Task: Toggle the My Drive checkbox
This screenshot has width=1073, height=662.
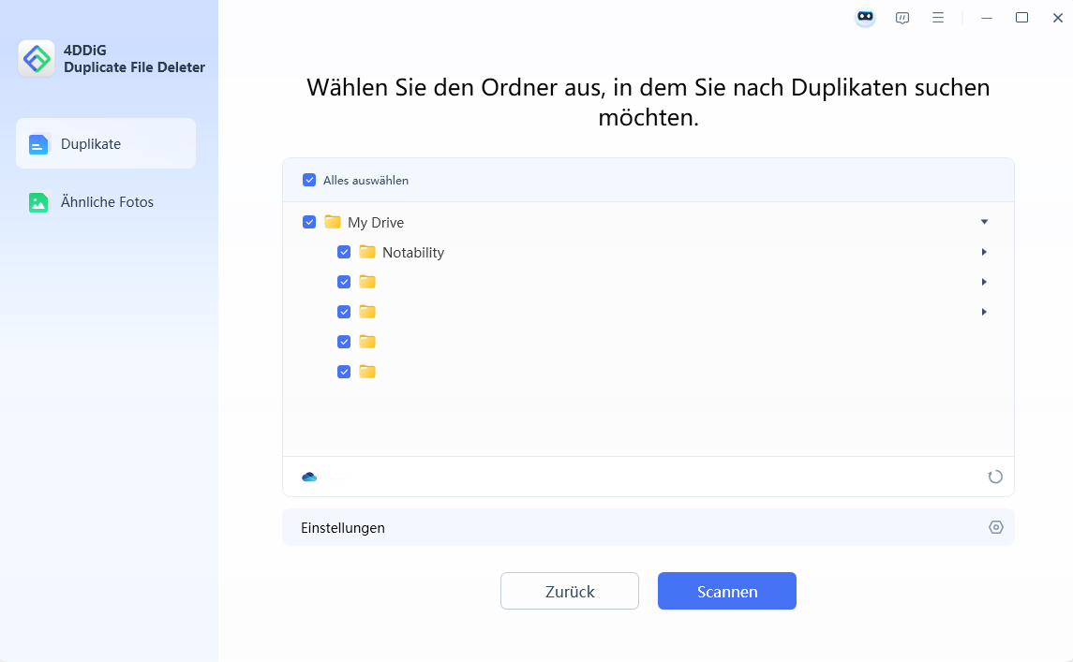Action: pyautogui.click(x=309, y=222)
